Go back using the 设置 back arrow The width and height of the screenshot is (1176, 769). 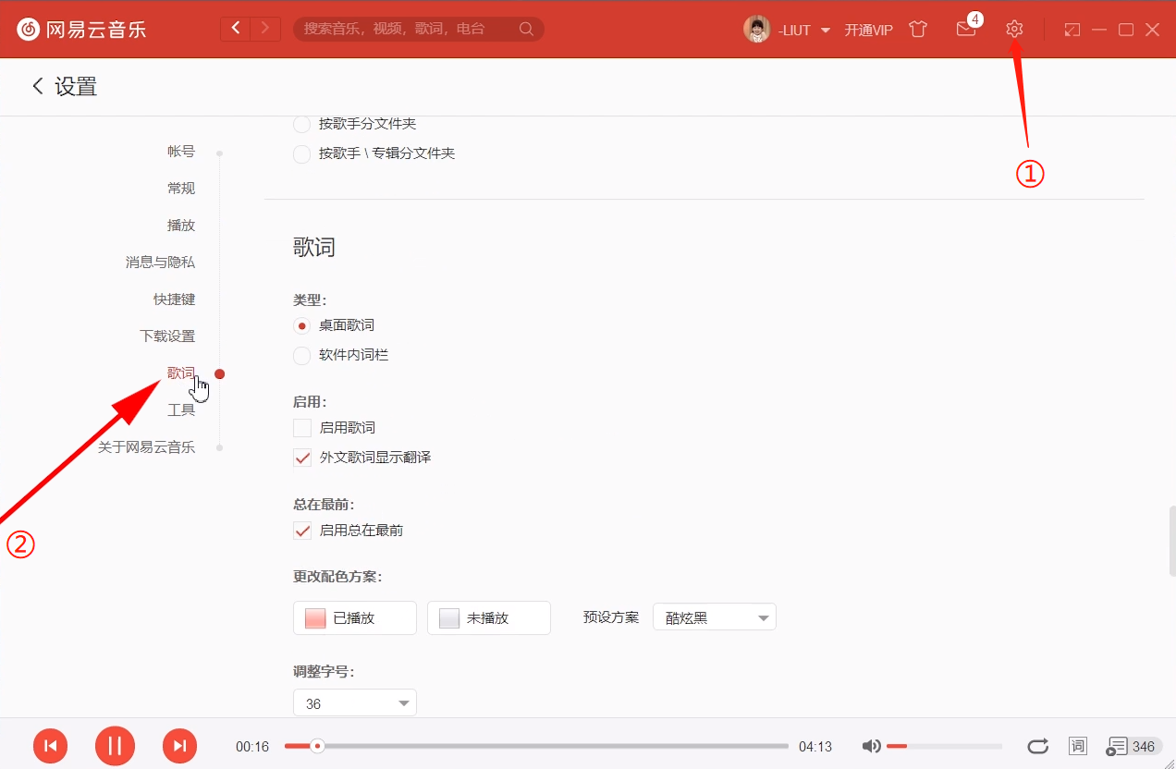36,85
